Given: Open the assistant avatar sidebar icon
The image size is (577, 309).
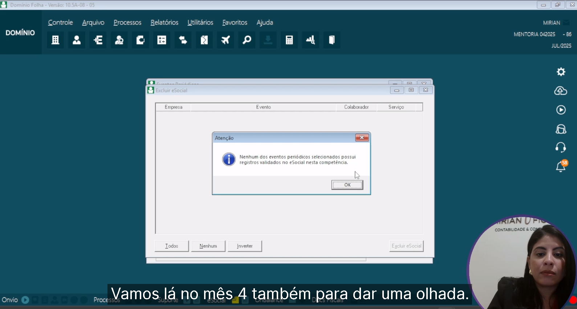Looking at the screenshot, I should [561, 129].
